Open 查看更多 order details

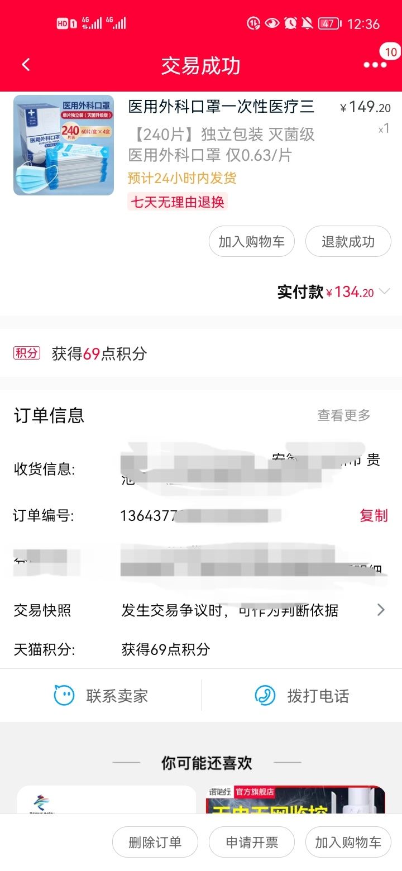click(344, 415)
